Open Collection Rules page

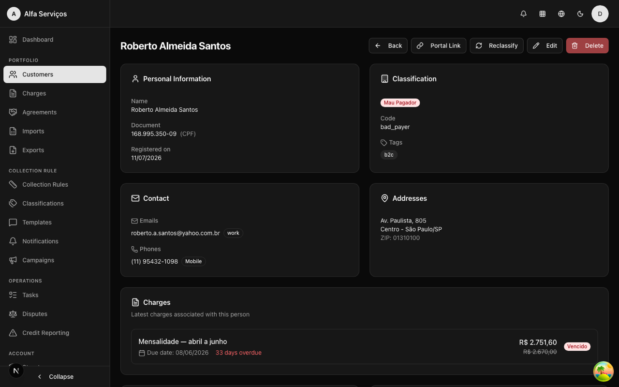(x=55, y=184)
